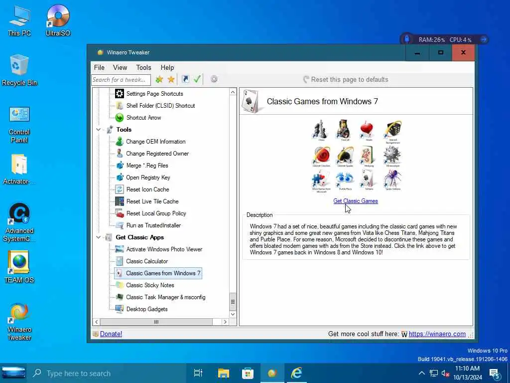Viewport: 510px width, 383px height.
Task: Click the tree scroll down arrow
Action: click(x=233, y=314)
